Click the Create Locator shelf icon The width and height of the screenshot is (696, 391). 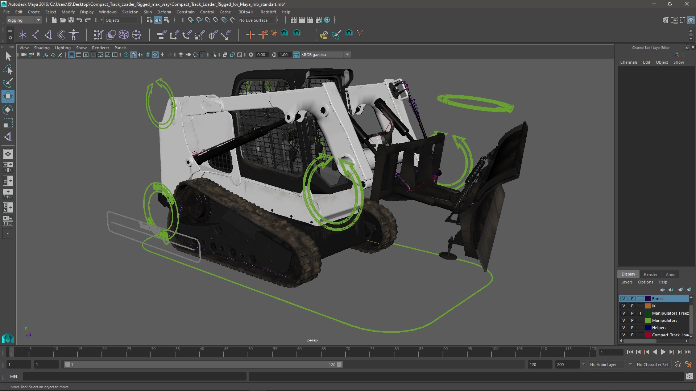pyautogui.click(x=23, y=35)
